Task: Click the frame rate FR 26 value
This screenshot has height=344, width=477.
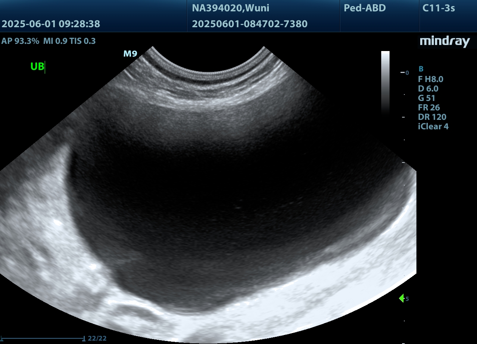Action: (x=429, y=107)
